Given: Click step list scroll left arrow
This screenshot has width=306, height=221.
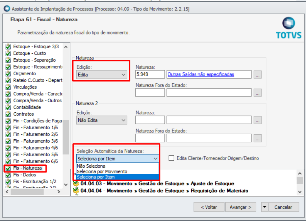Looking at the screenshot, I should 7,192.
